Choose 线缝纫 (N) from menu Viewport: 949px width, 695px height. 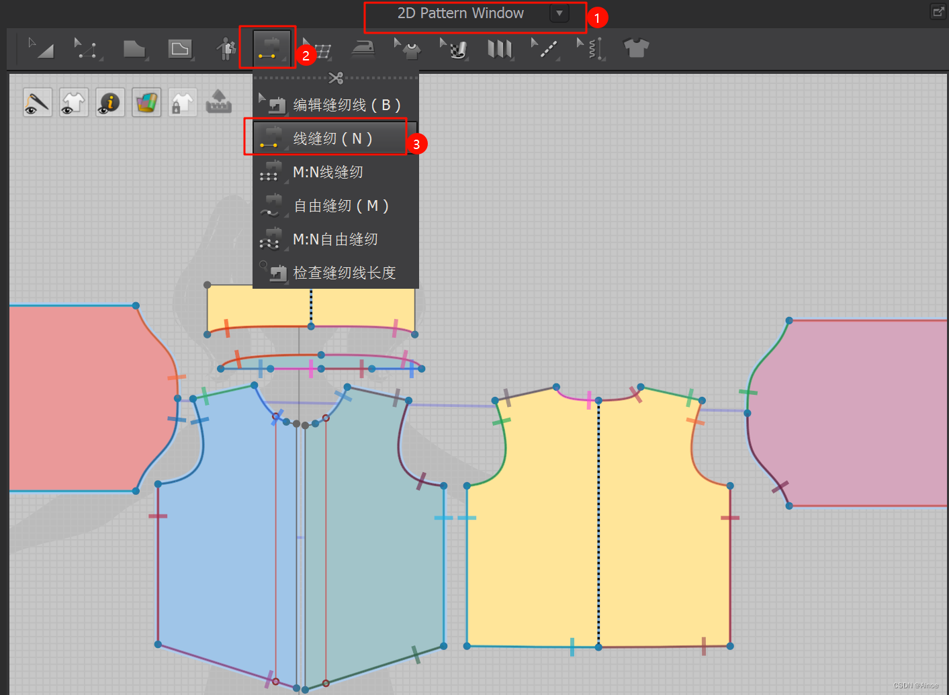tap(336, 138)
